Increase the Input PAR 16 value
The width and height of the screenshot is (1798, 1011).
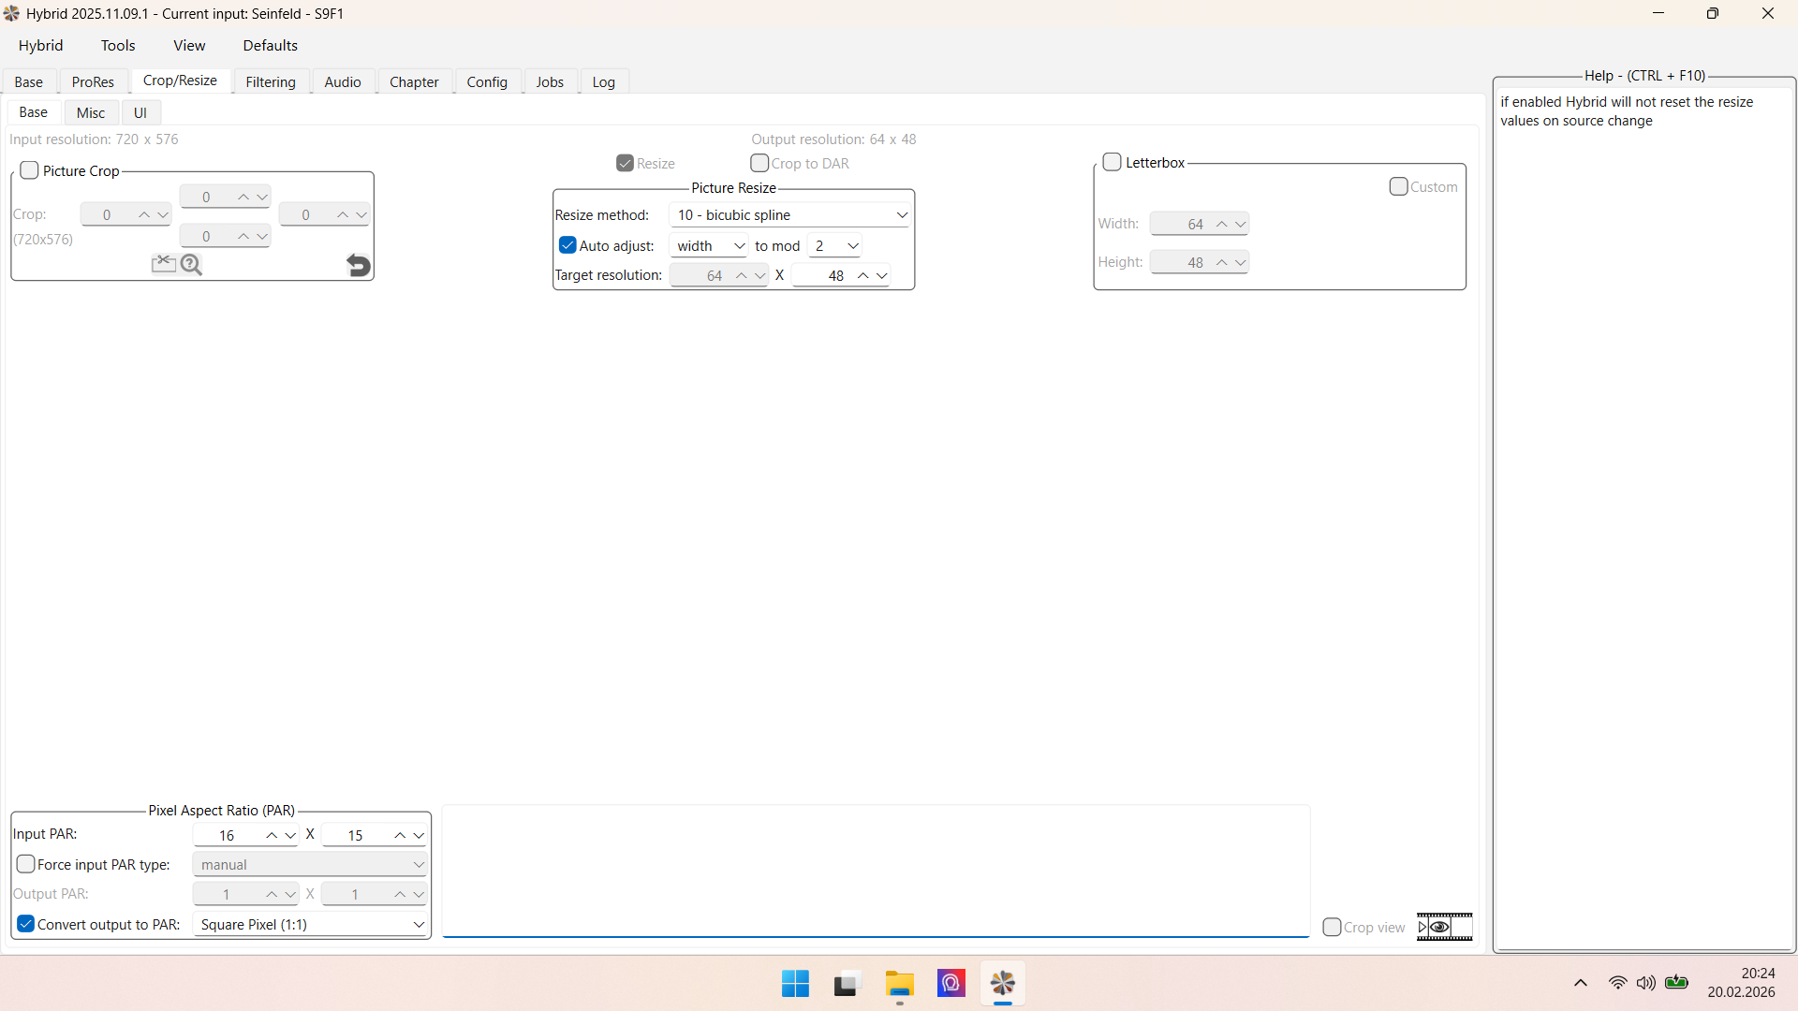point(272,835)
